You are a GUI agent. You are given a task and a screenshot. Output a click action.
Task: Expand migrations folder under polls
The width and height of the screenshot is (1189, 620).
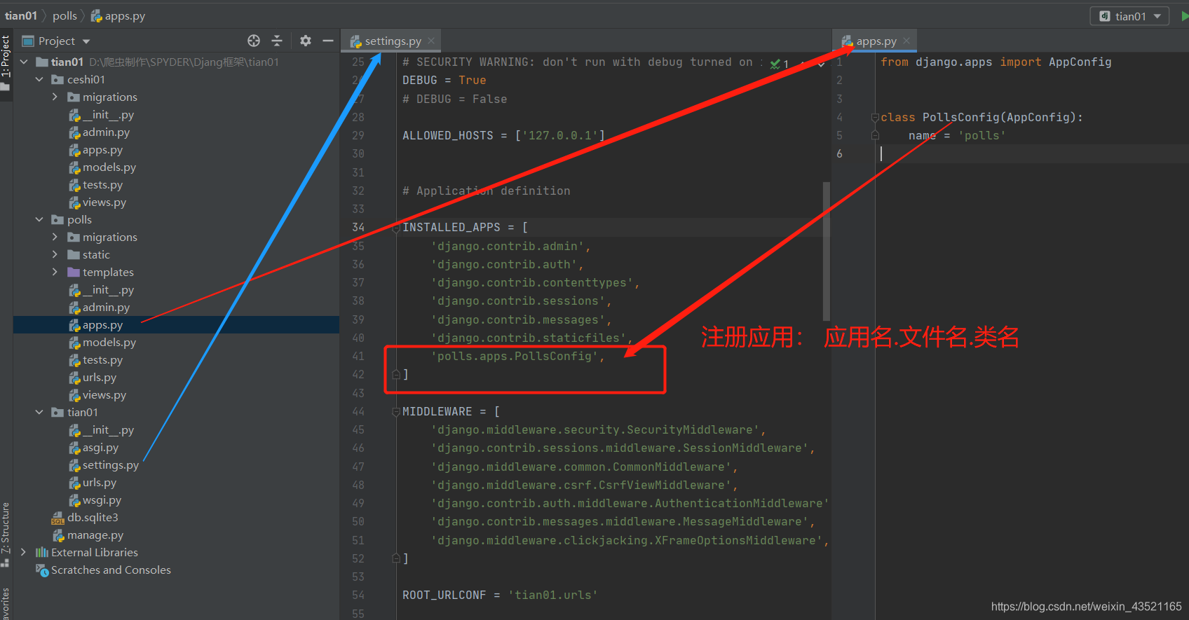coord(55,237)
